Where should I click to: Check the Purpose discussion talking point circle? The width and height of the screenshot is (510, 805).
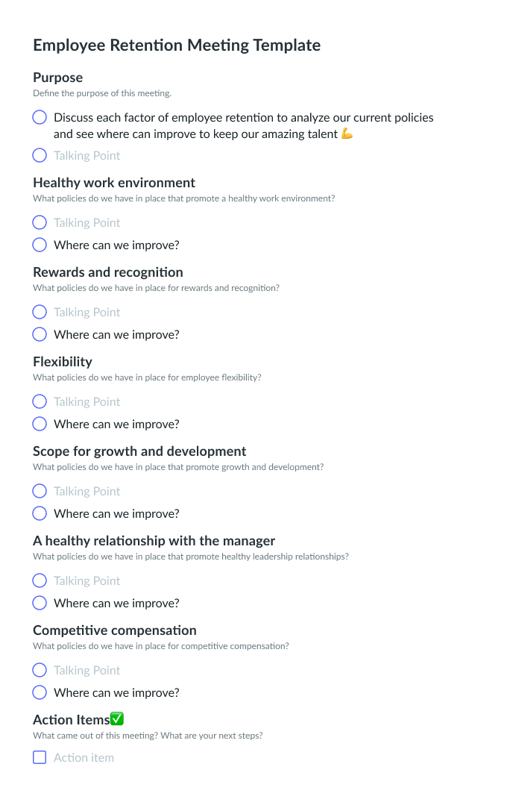(40, 117)
